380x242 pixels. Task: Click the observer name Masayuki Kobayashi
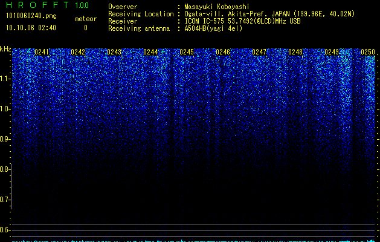click(x=217, y=7)
